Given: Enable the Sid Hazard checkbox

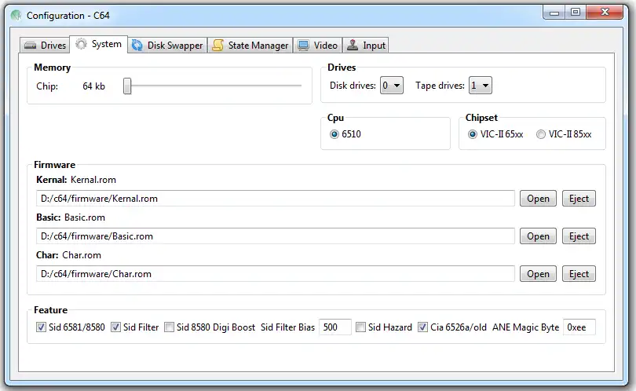Looking at the screenshot, I should 360,327.
